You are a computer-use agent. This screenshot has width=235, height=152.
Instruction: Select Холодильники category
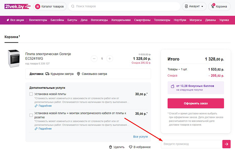coord(121,20)
